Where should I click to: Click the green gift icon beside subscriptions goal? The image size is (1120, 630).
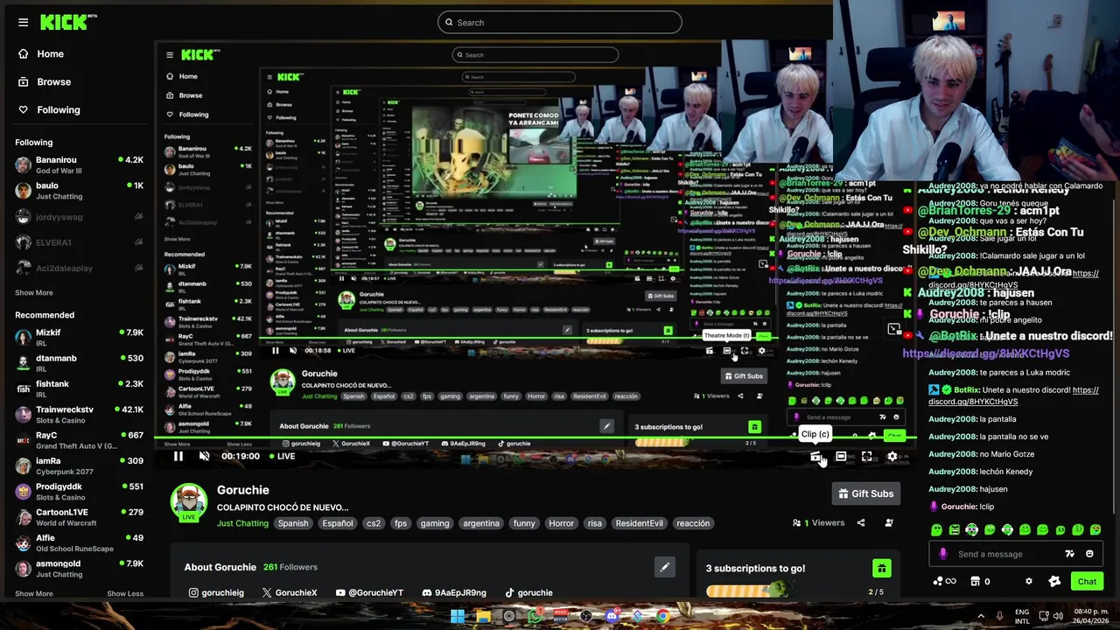(882, 568)
